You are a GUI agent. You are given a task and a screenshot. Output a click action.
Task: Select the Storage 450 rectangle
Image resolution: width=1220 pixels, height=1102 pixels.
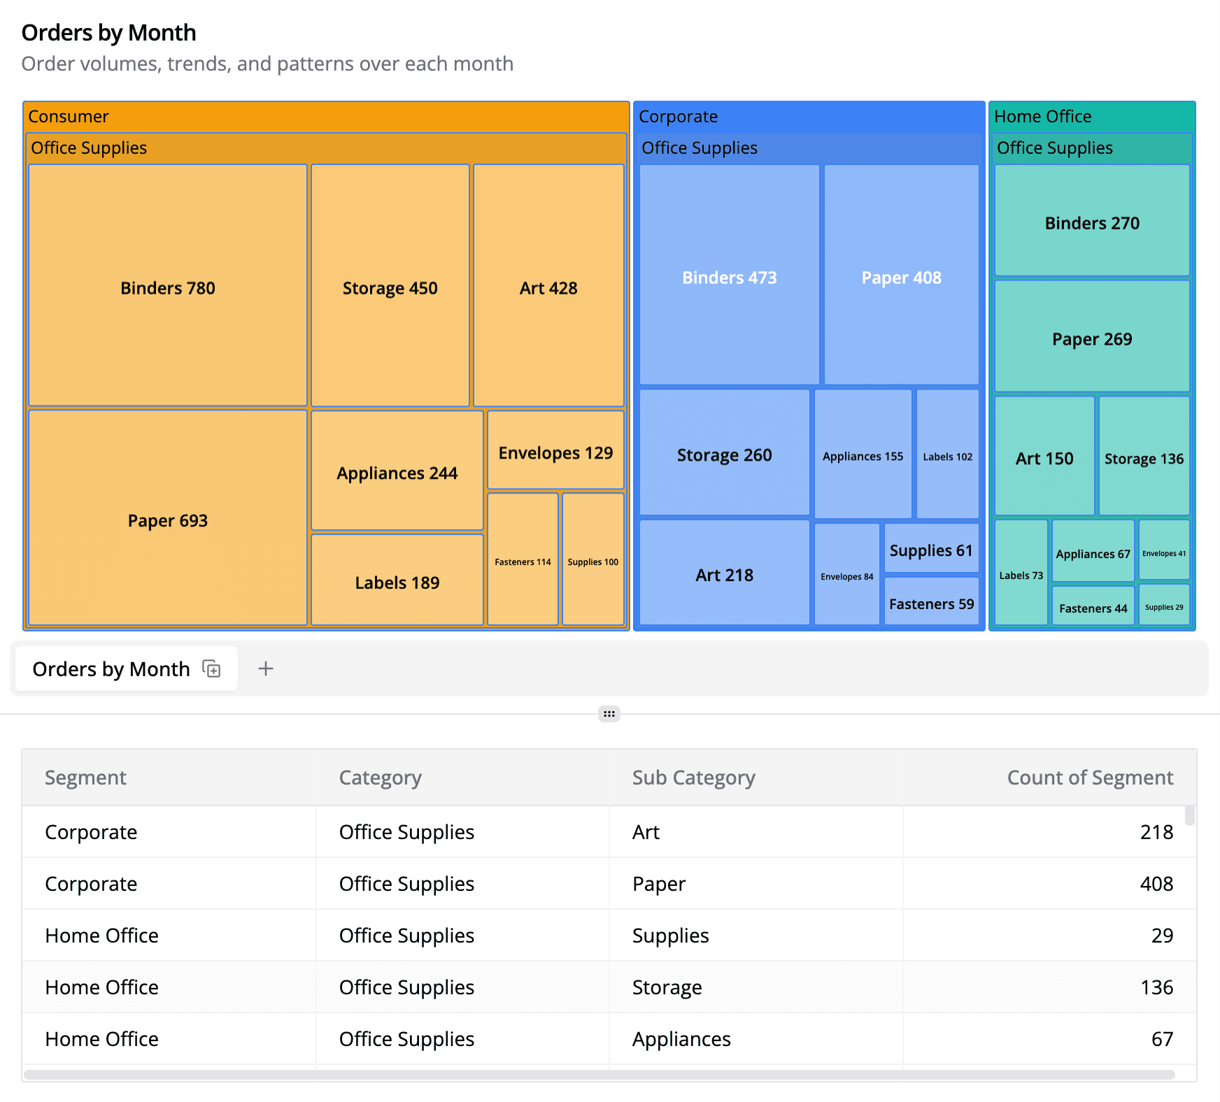tap(390, 287)
